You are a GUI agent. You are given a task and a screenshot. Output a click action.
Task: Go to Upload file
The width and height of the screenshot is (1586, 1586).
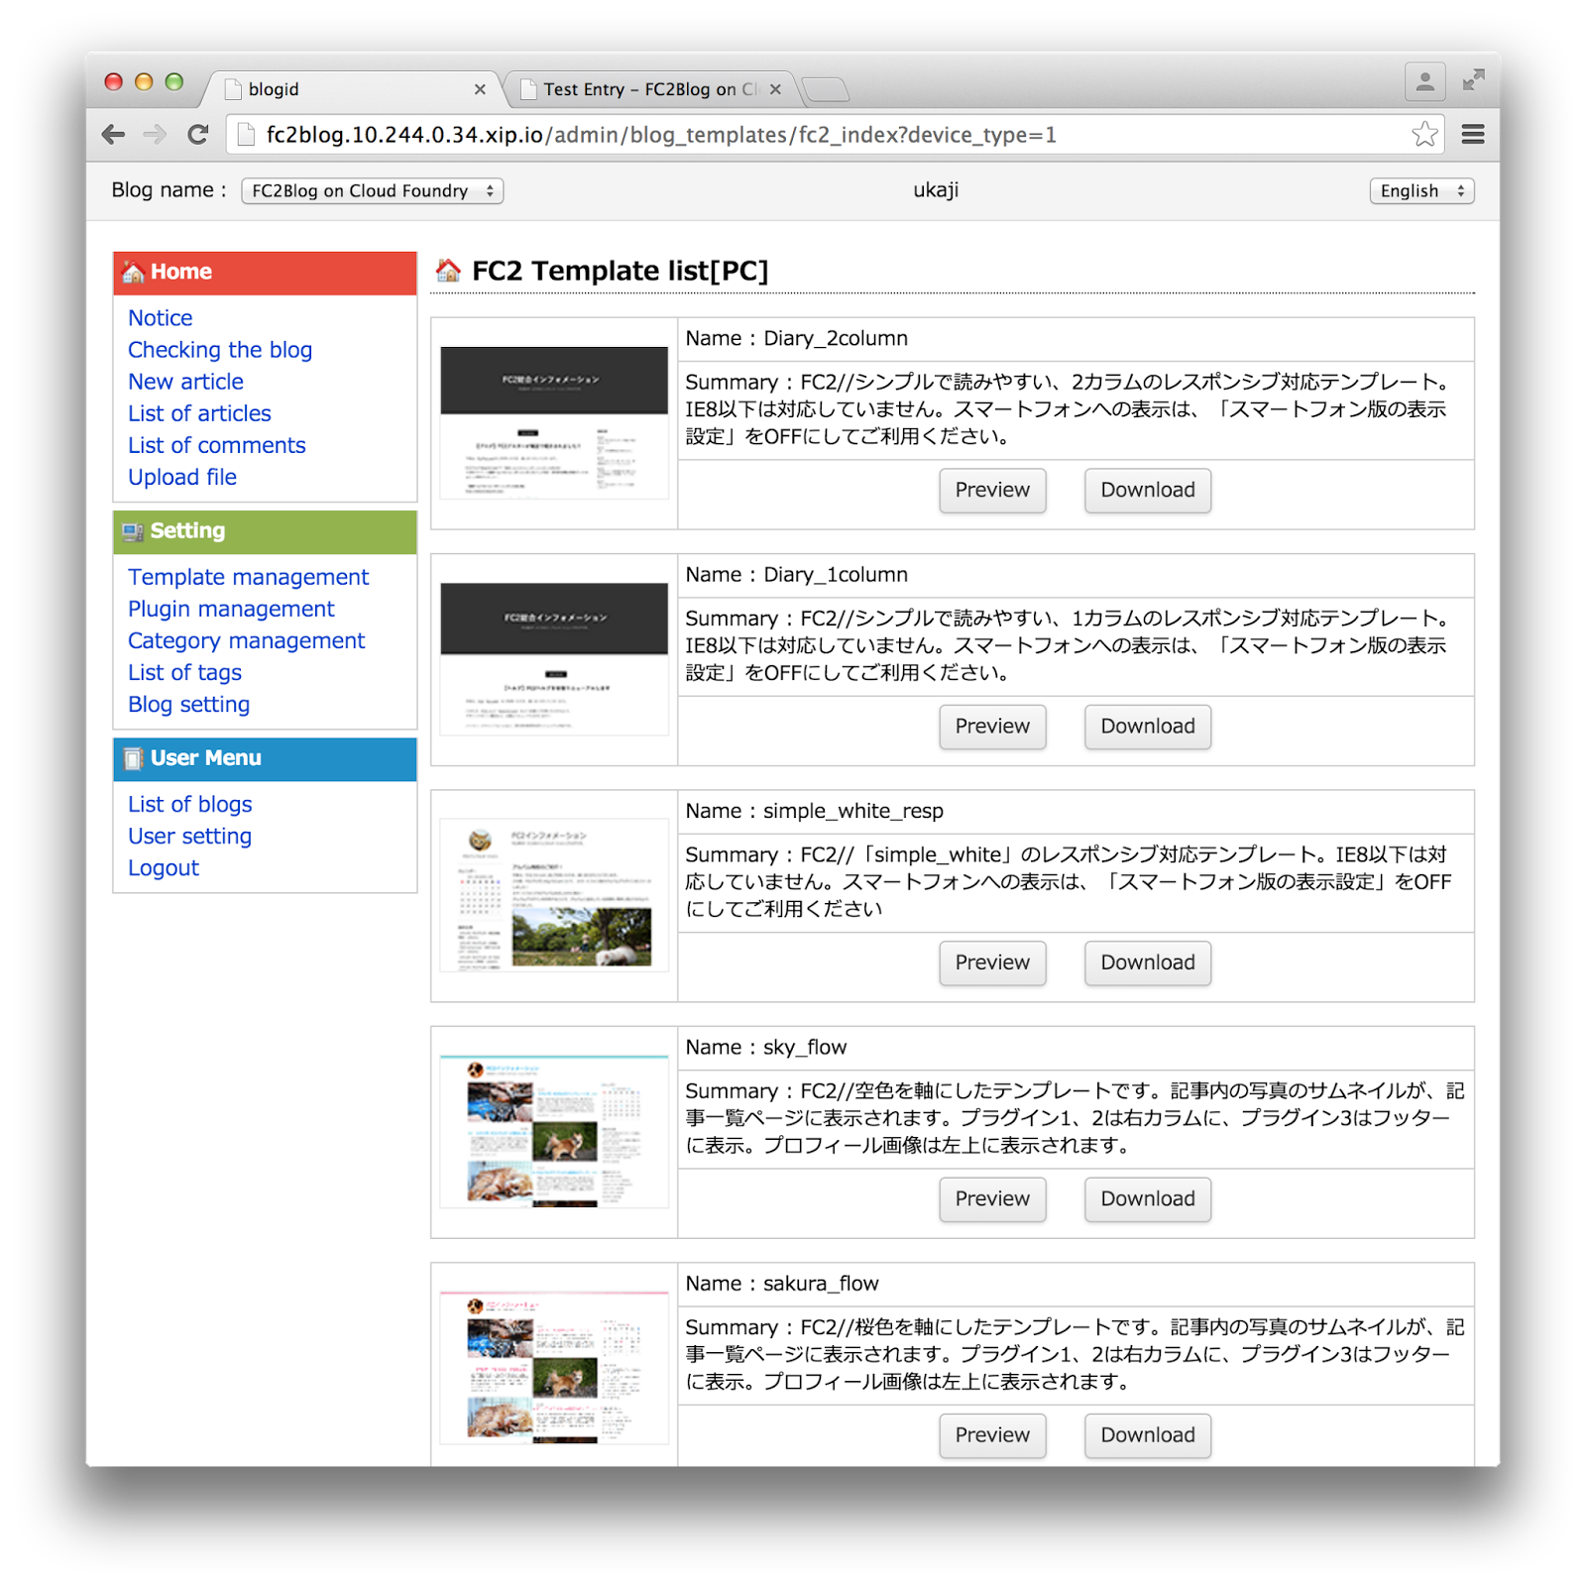(182, 477)
